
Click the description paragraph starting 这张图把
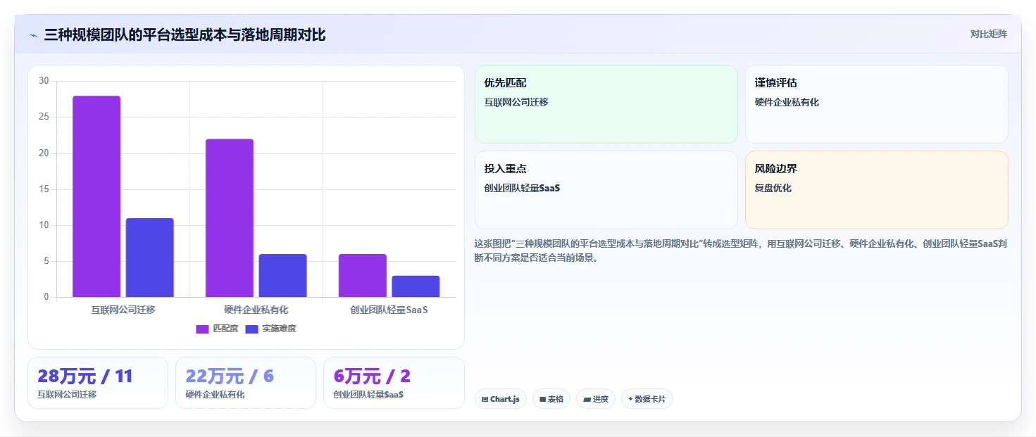[741, 251]
